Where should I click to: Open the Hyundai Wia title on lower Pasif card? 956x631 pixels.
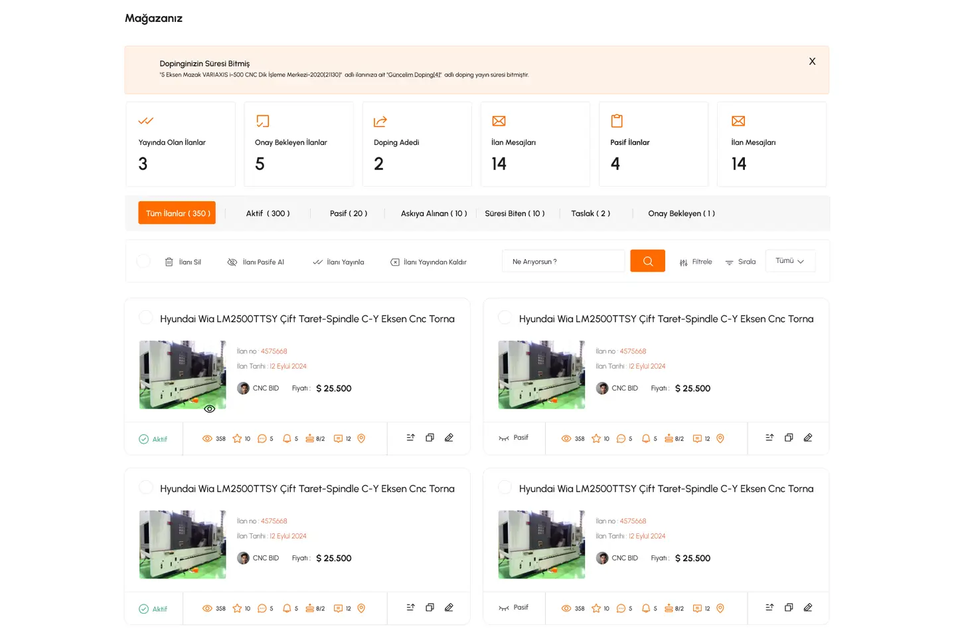tap(666, 488)
